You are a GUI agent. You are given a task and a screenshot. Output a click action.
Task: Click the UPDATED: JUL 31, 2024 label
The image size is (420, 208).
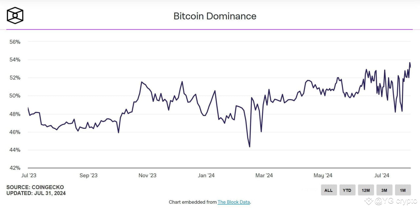36,193
